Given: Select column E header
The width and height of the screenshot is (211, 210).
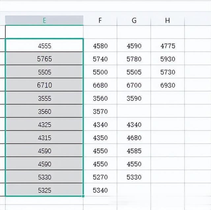Looking at the screenshot, I should coord(44,20).
